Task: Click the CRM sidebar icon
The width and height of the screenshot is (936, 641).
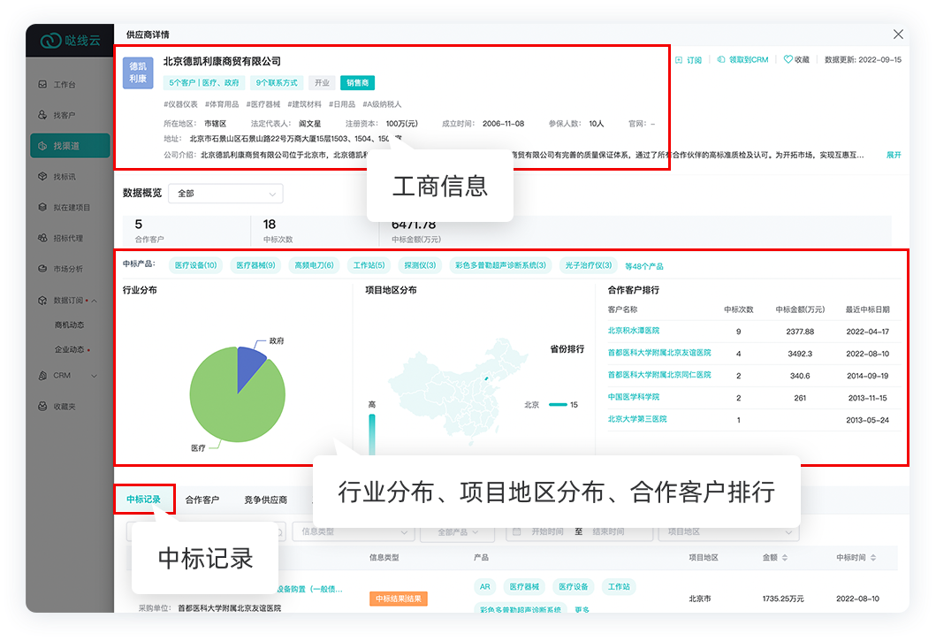Action: (x=42, y=376)
